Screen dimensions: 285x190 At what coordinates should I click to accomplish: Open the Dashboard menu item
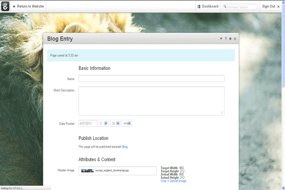pos(210,7)
